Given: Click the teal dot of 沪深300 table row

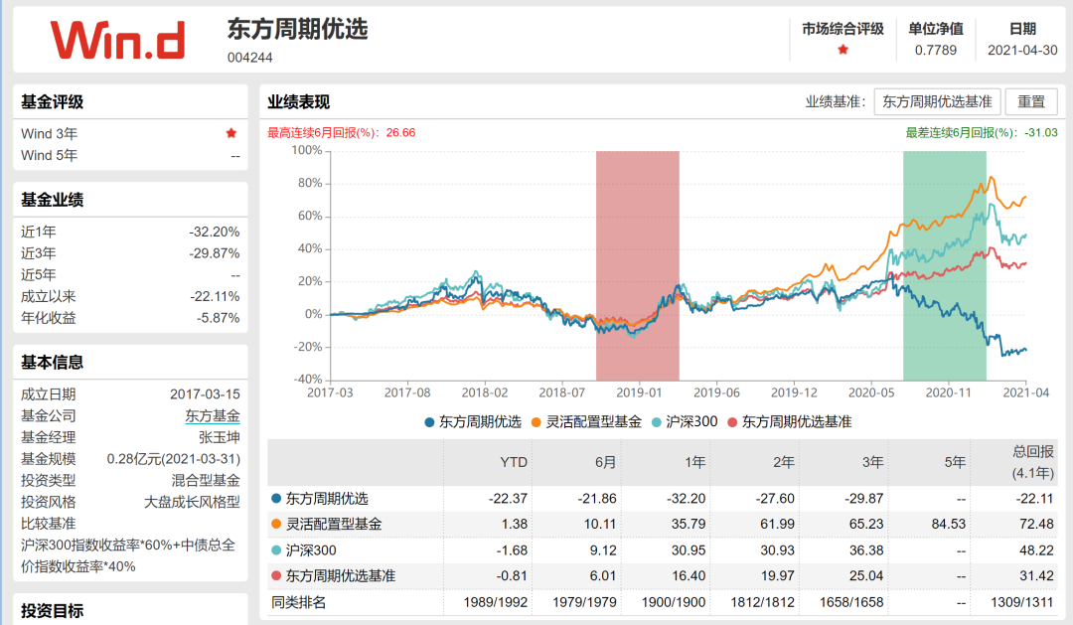Looking at the screenshot, I should (x=276, y=549).
